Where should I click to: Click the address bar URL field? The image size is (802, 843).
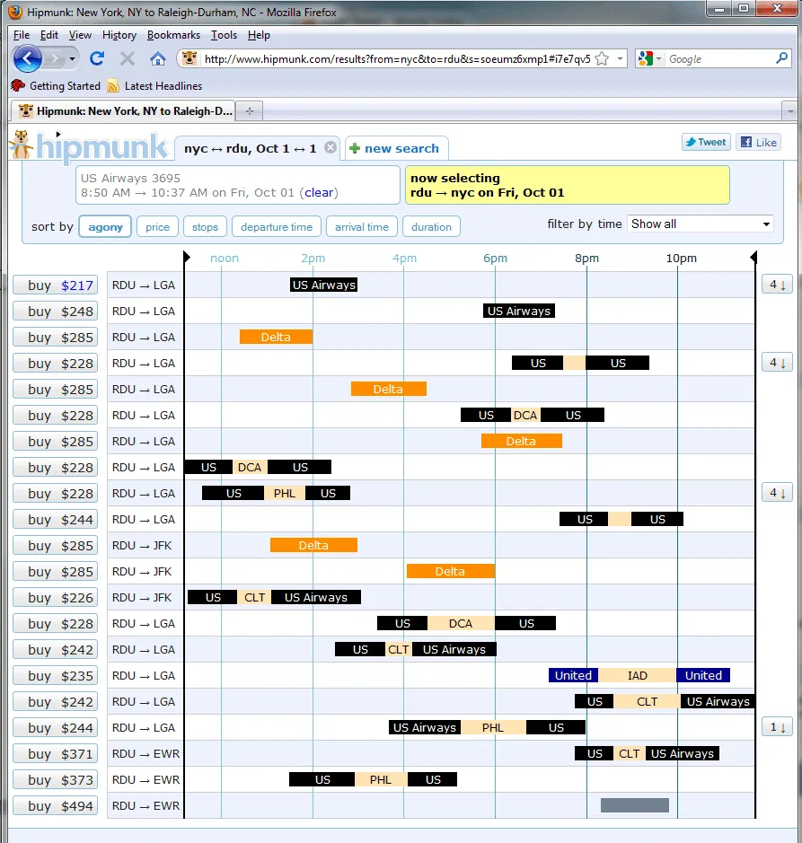(x=397, y=58)
